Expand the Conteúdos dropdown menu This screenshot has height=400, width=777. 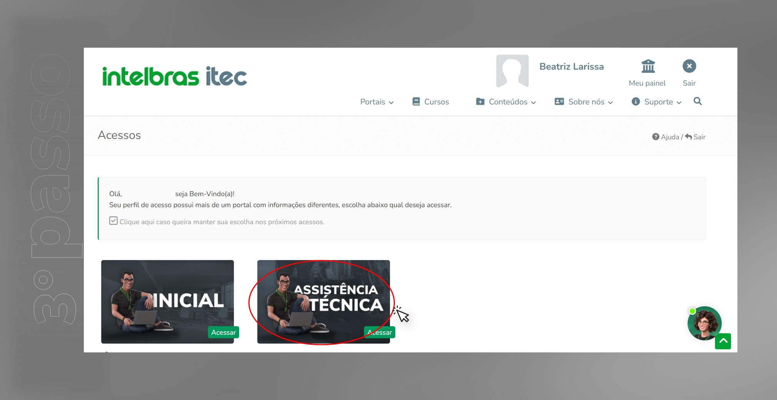tap(506, 102)
